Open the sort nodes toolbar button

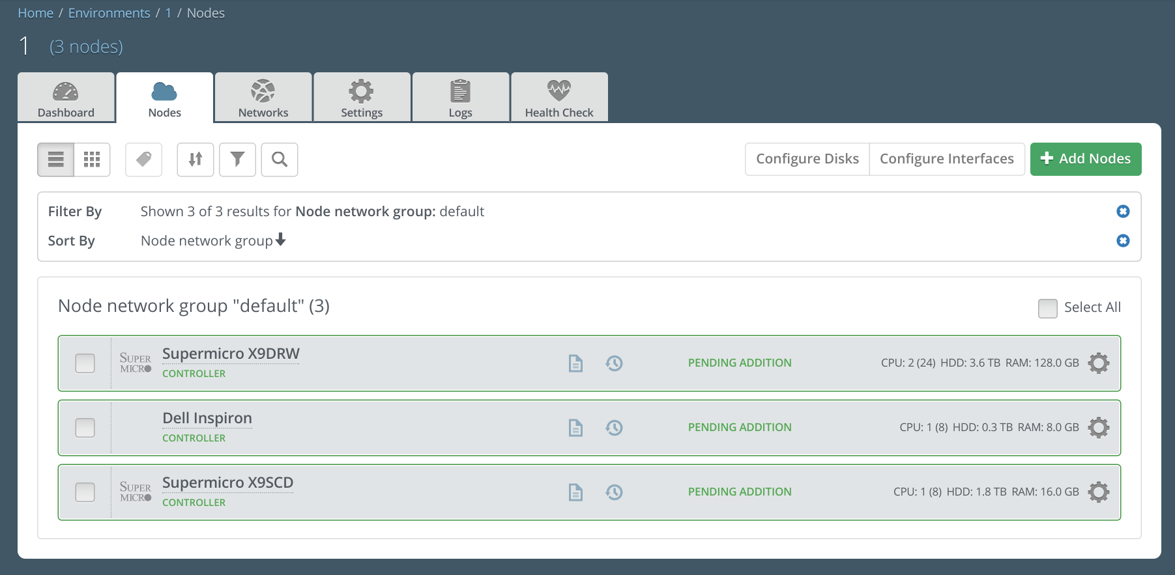coord(196,160)
